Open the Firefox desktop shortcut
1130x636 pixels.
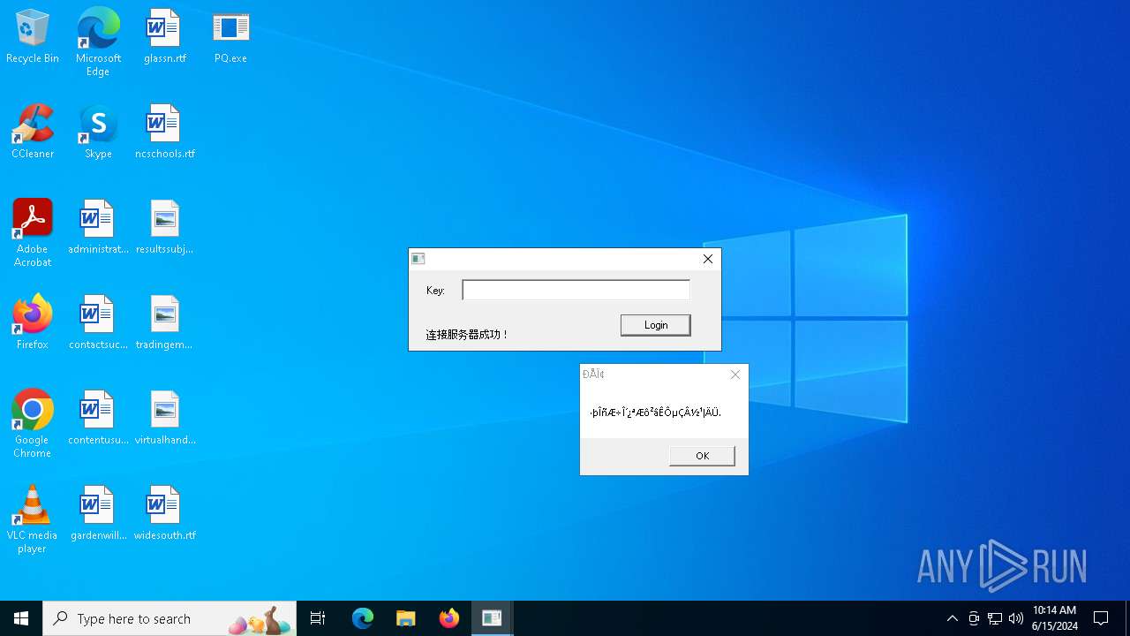33,322
